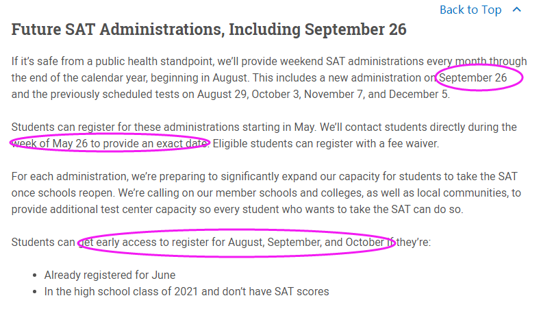Click the paragraph starting 'For each administration'
This screenshot has width=541, height=309.
coord(205,177)
